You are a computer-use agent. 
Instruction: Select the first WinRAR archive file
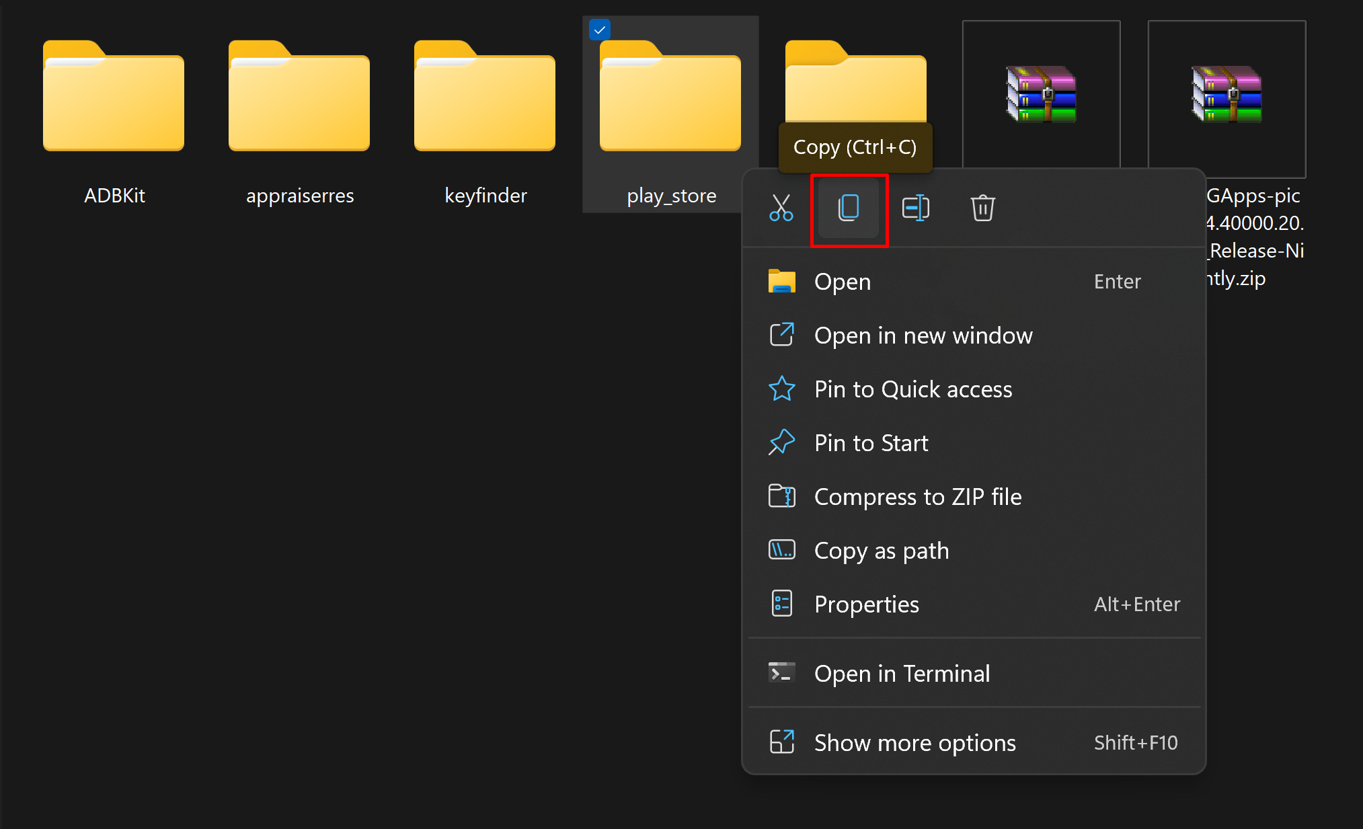point(1041,94)
